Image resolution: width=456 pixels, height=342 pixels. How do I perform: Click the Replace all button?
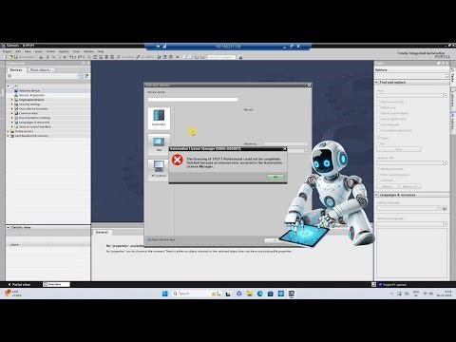pyautogui.click(x=410, y=186)
